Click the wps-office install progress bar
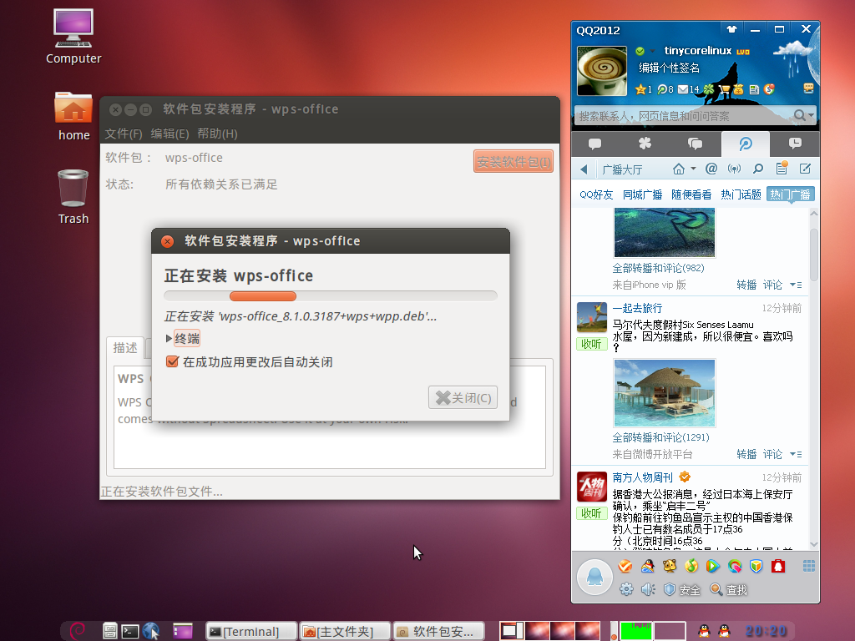Image resolution: width=855 pixels, height=641 pixels. (331, 296)
